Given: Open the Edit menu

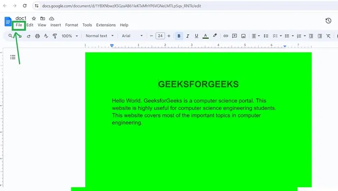Looking at the screenshot, I should click(30, 25).
